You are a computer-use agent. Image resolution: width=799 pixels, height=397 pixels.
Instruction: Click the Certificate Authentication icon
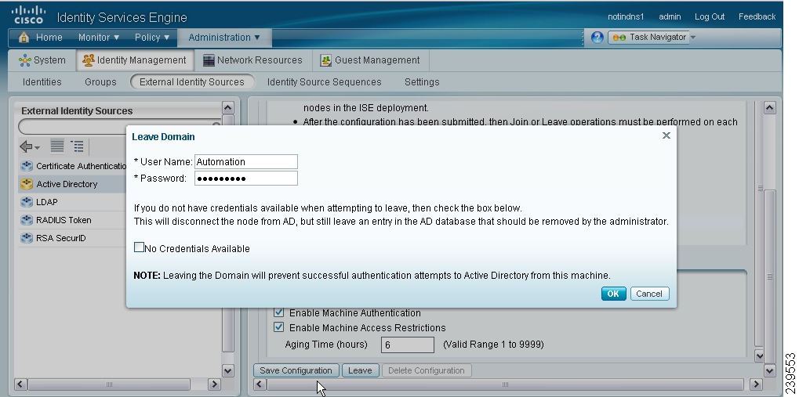click(x=27, y=166)
